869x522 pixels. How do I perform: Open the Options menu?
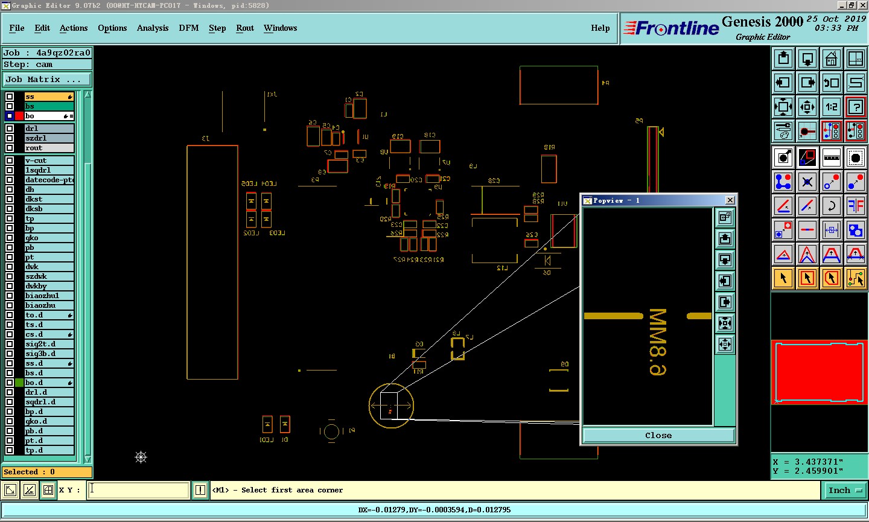point(112,28)
